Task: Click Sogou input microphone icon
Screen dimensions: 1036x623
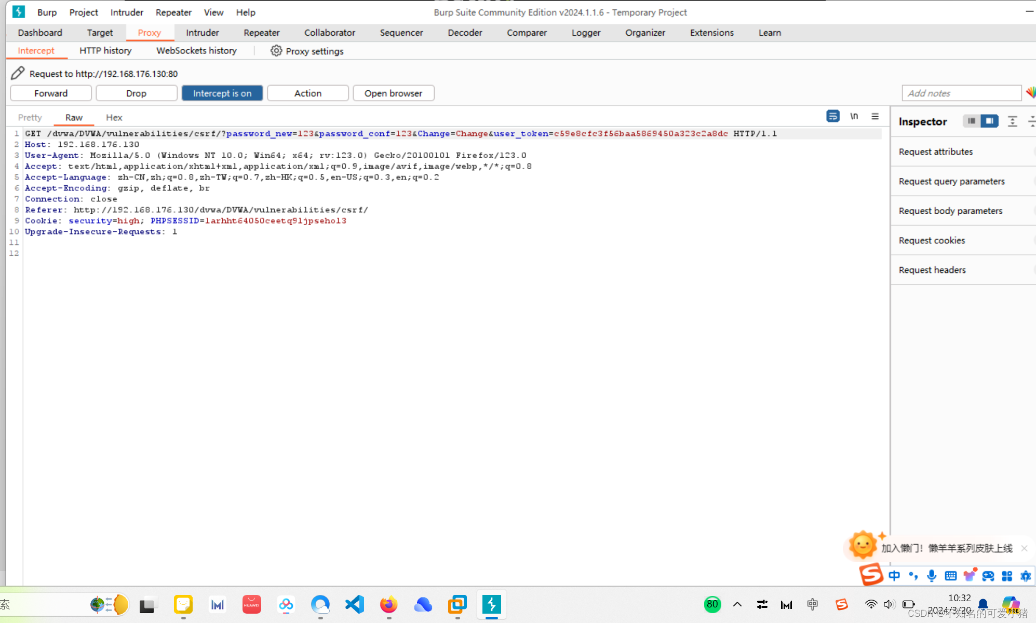Action: click(932, 576)
